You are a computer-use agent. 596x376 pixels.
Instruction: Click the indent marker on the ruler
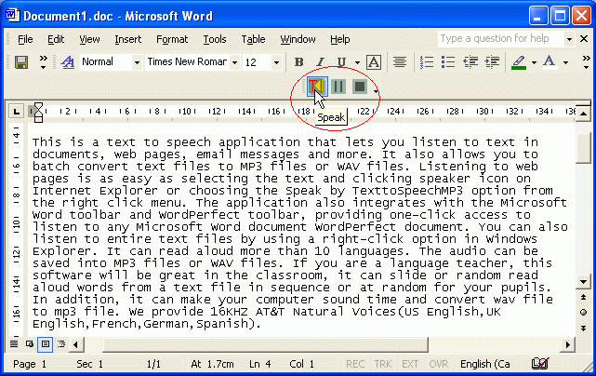38,113
